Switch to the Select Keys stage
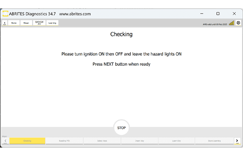The image size is (243, 156). [x=102, y=141]
